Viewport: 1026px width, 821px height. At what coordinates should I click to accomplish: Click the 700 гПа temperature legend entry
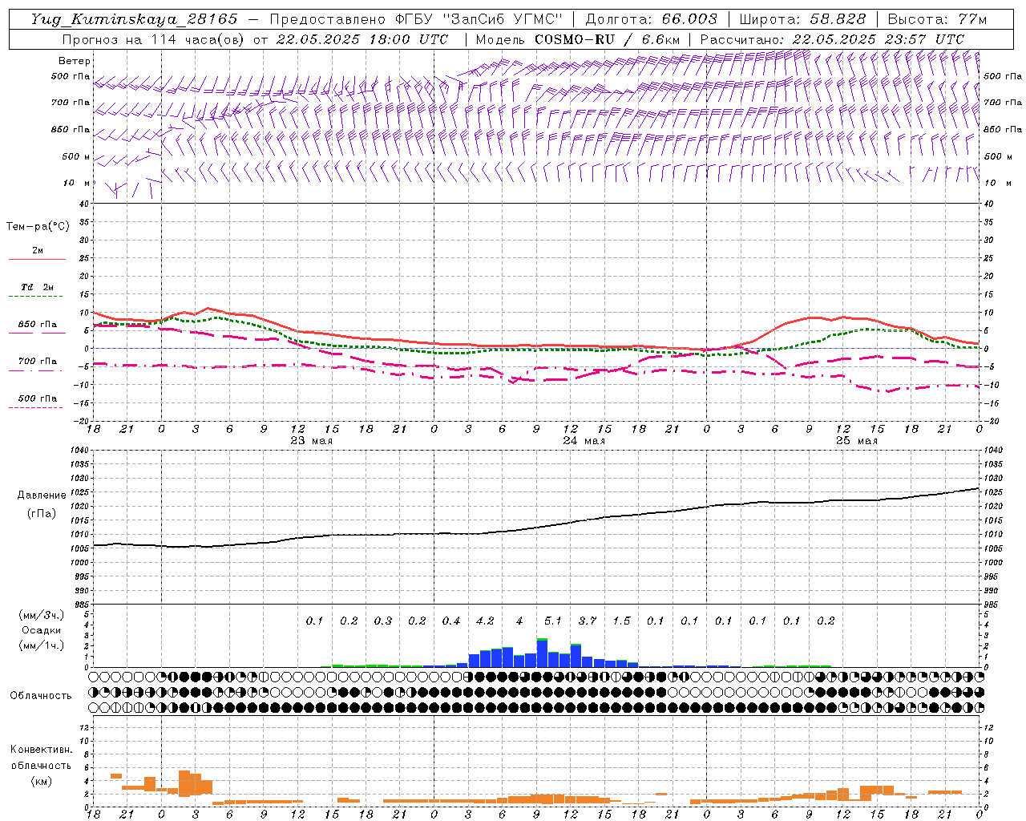coord(37,361)
